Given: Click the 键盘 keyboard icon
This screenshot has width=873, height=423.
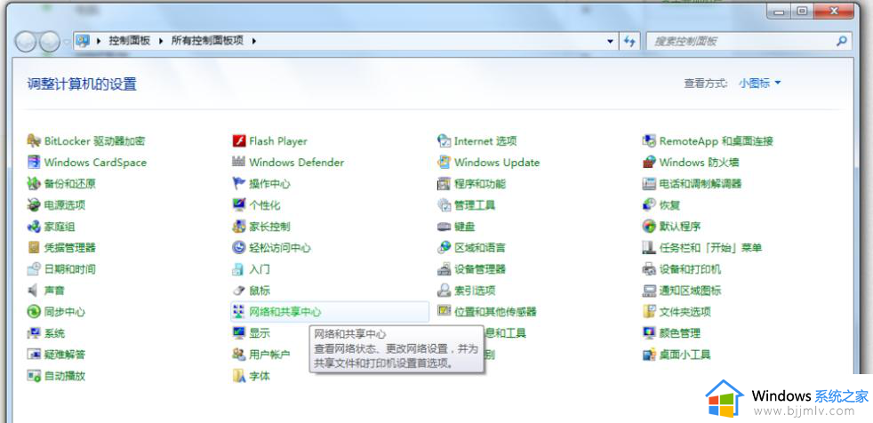Looking at the screenshot, I should (x=445, y=227).
